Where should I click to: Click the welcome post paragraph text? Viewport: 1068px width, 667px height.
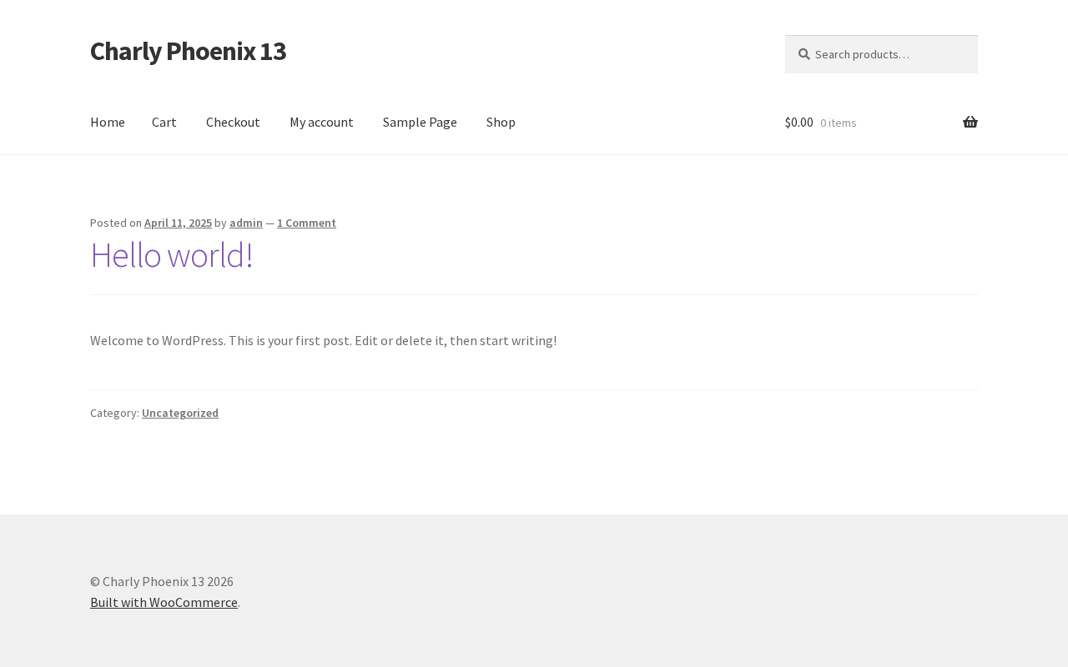[x=323, y=340]
